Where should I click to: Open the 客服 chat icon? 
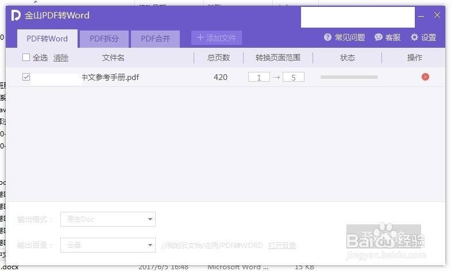point(379,37)
